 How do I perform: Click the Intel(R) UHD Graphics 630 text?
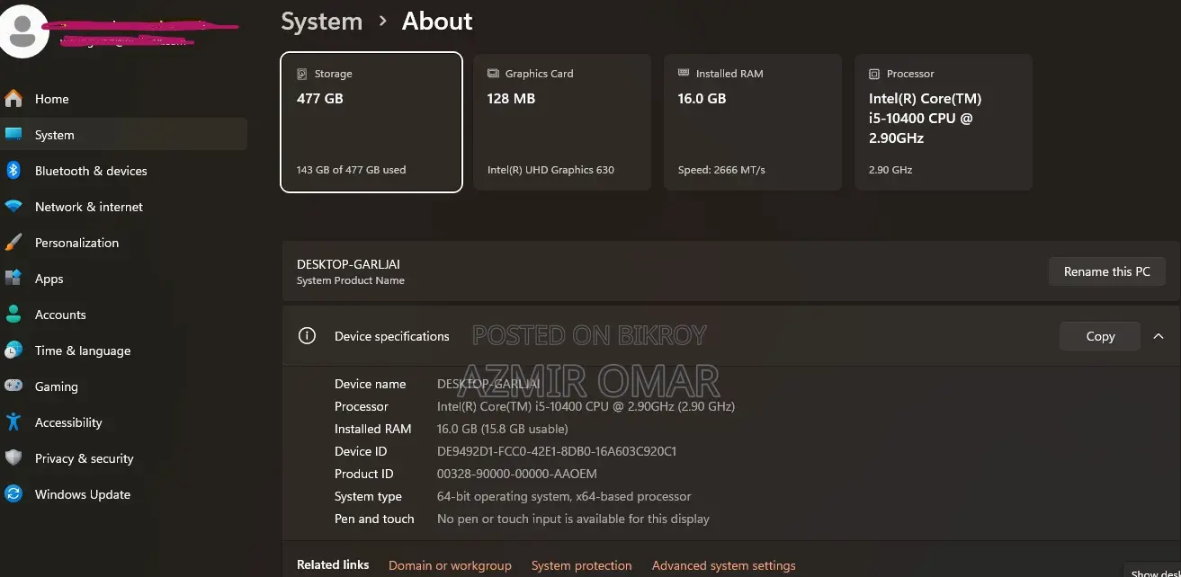[550, 170]
